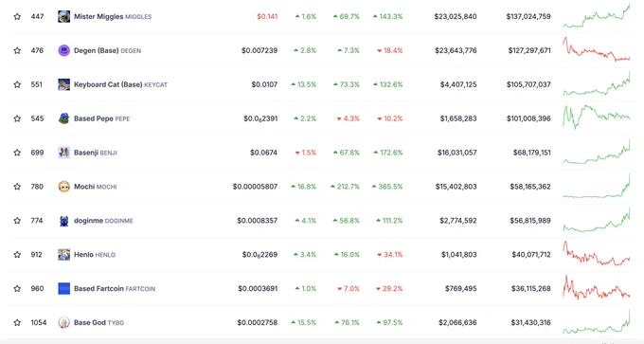This screenshot has height=344, width=644.
Task: Add Basenji to watchlist via star
Action: (x=17, y=153)
